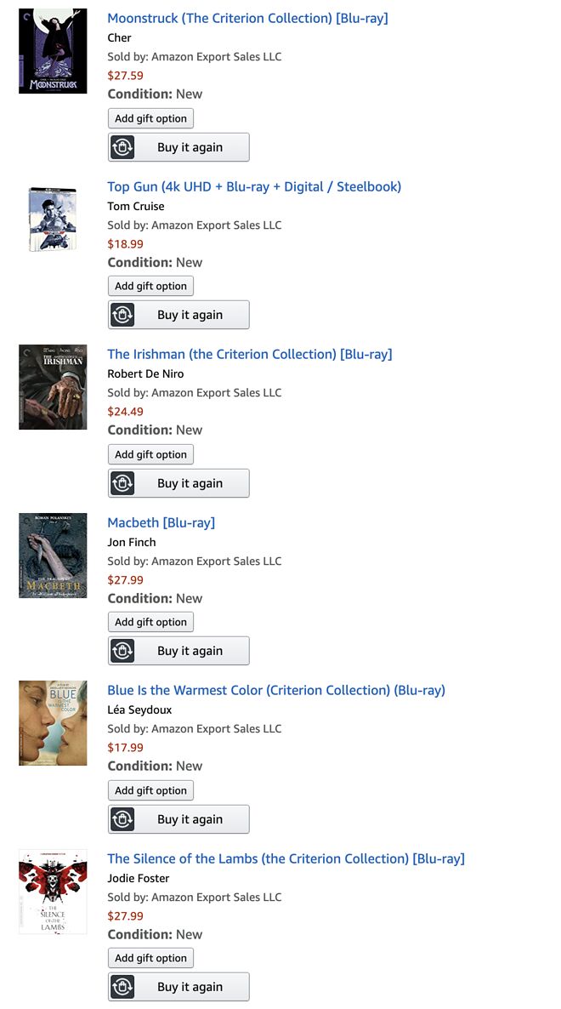Click the reorder icon for Macbeth
The height and width of the screenshot is (1009, 561).
(x=123, y=651)
